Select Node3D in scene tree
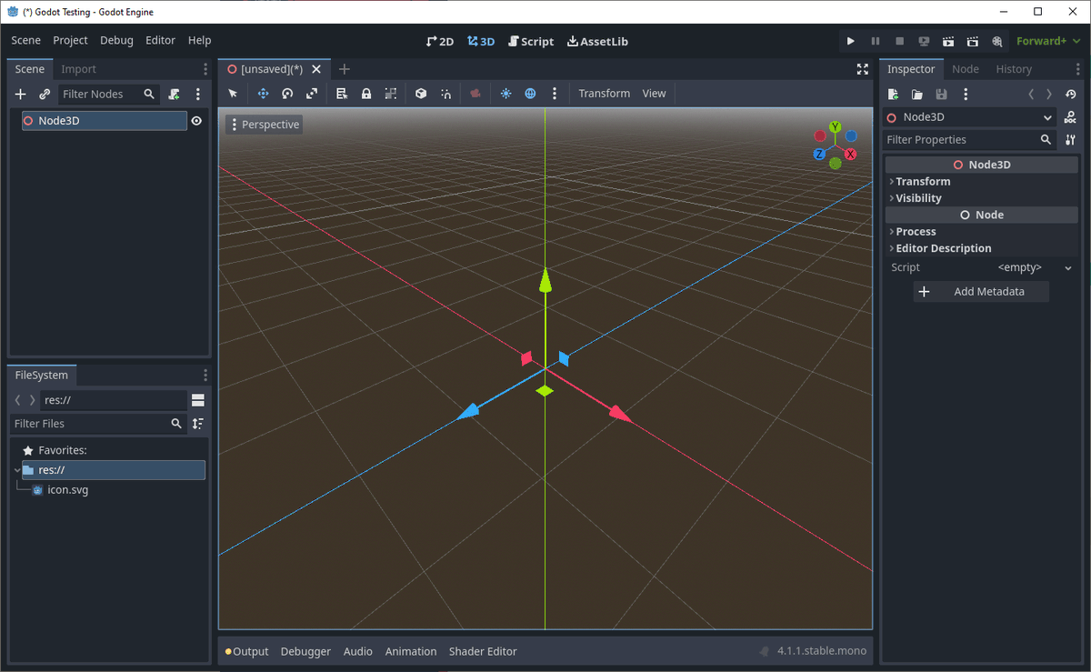This screenshot has width=1091, height=672. pyautogui.click(x=105, y=120)
